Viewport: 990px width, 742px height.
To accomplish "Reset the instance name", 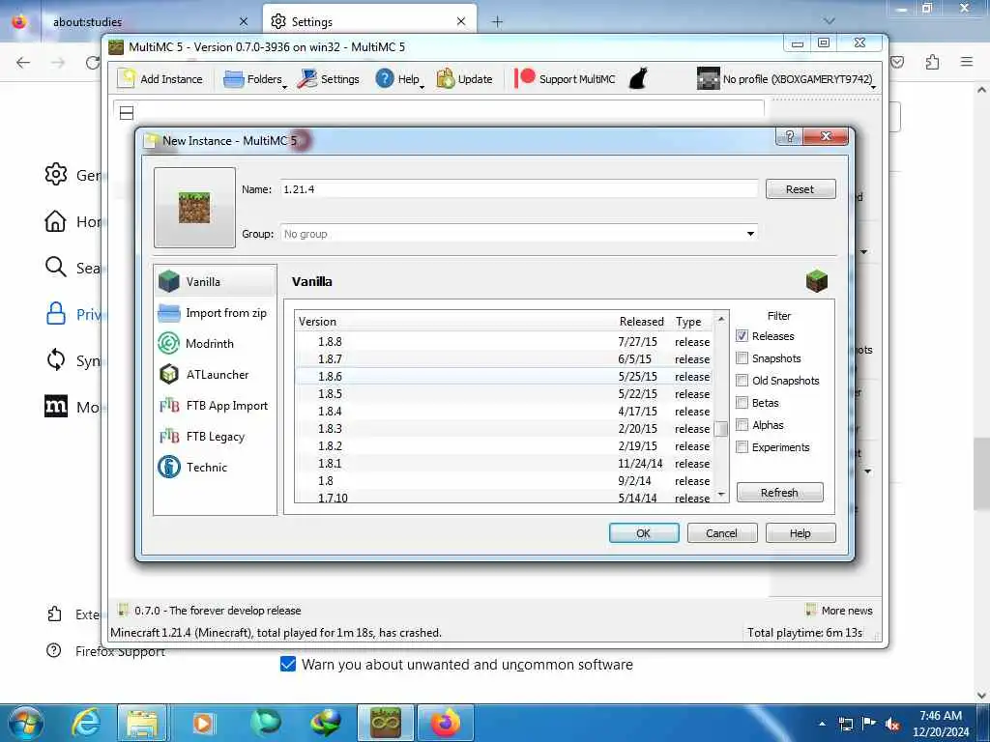I will [x=800, y=189].
